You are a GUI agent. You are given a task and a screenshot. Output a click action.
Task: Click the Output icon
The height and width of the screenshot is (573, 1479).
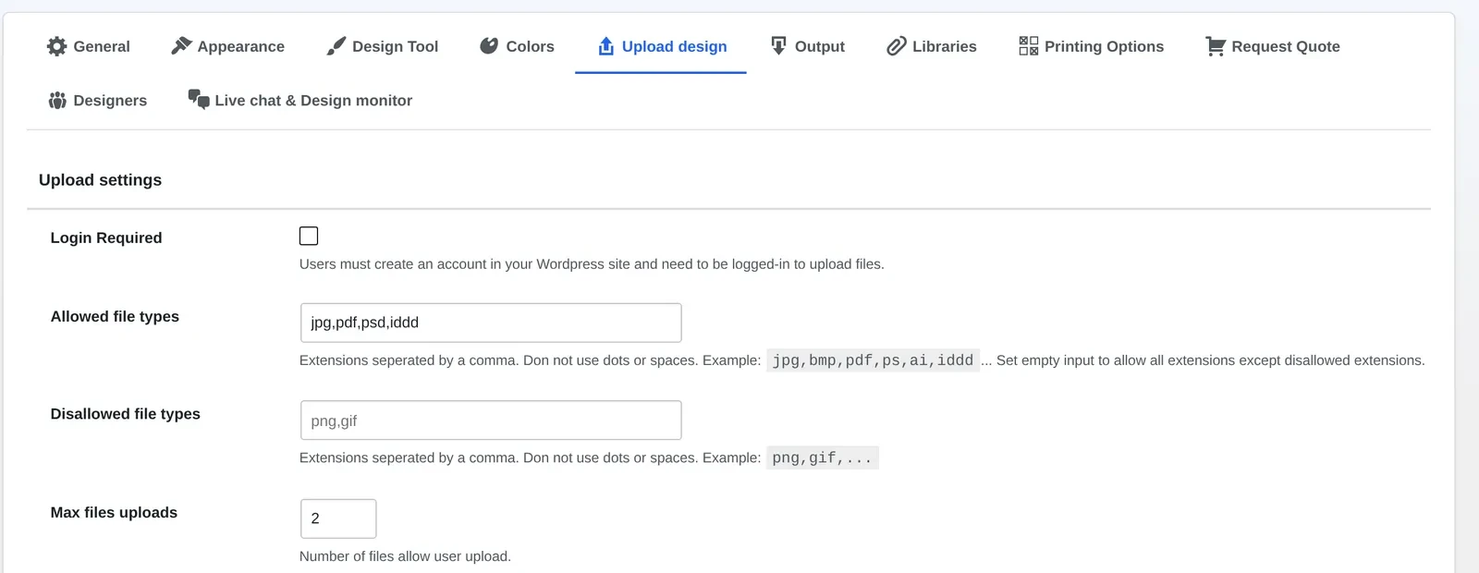[x=779, y=46]
